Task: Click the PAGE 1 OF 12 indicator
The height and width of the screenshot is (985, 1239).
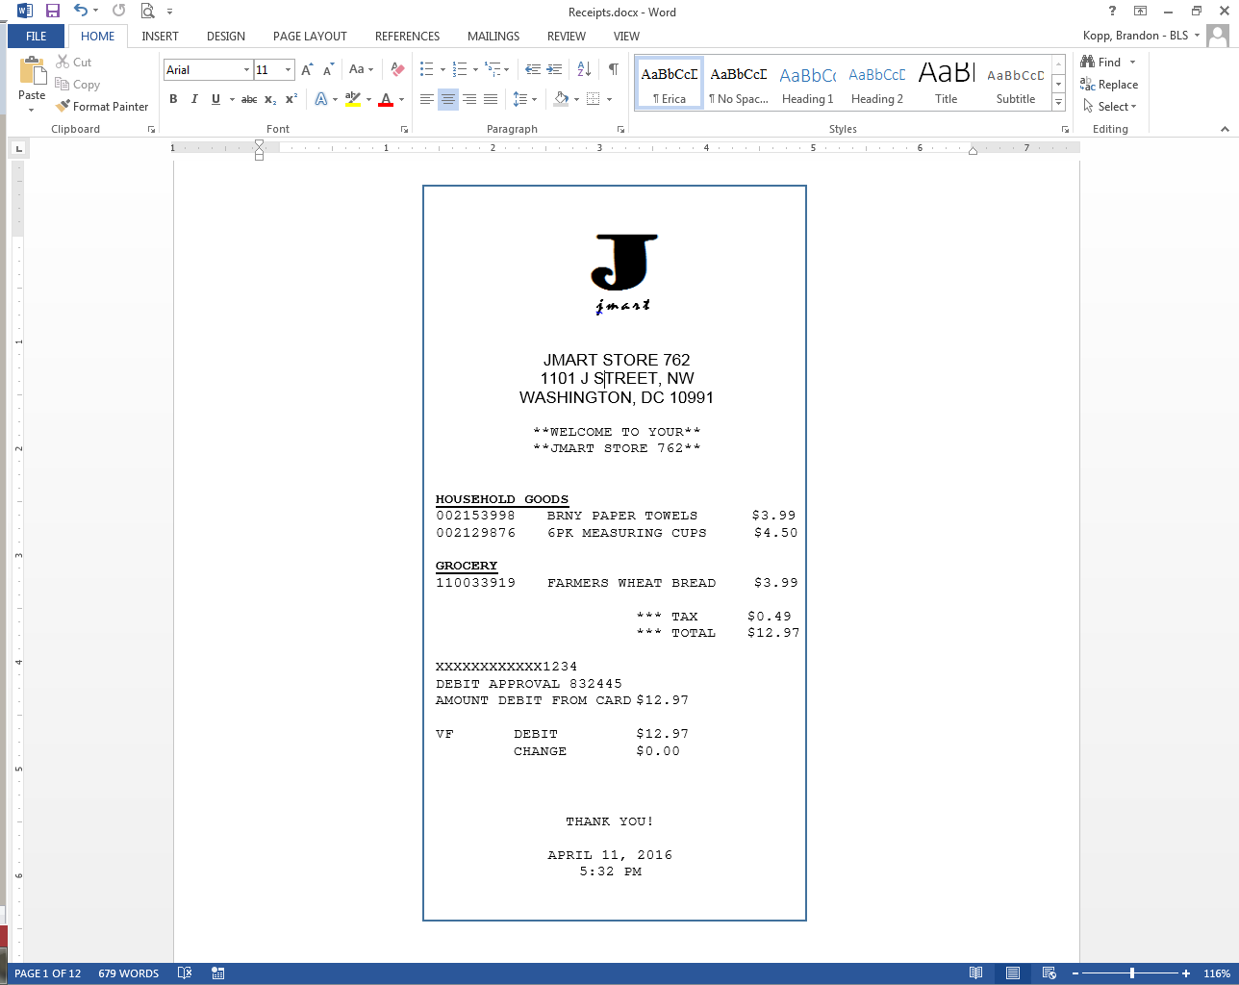Action: pos(48,973)
